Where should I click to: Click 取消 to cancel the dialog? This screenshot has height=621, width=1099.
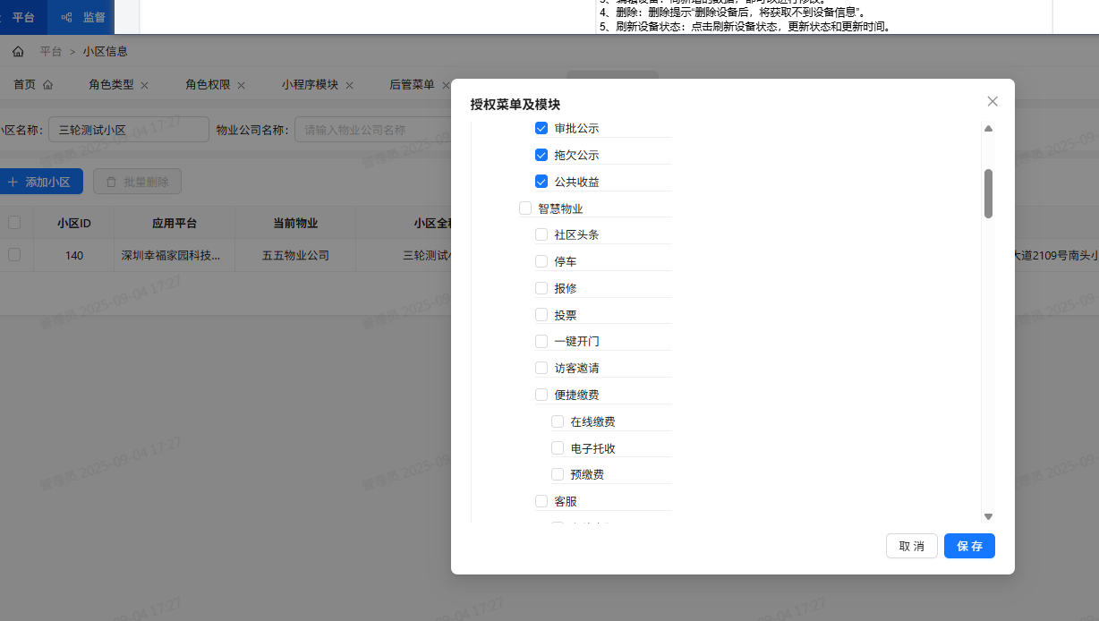(x=911, y=546)
